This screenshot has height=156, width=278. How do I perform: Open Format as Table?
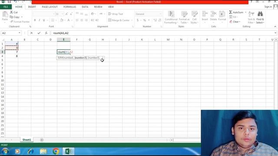point(184,17)
